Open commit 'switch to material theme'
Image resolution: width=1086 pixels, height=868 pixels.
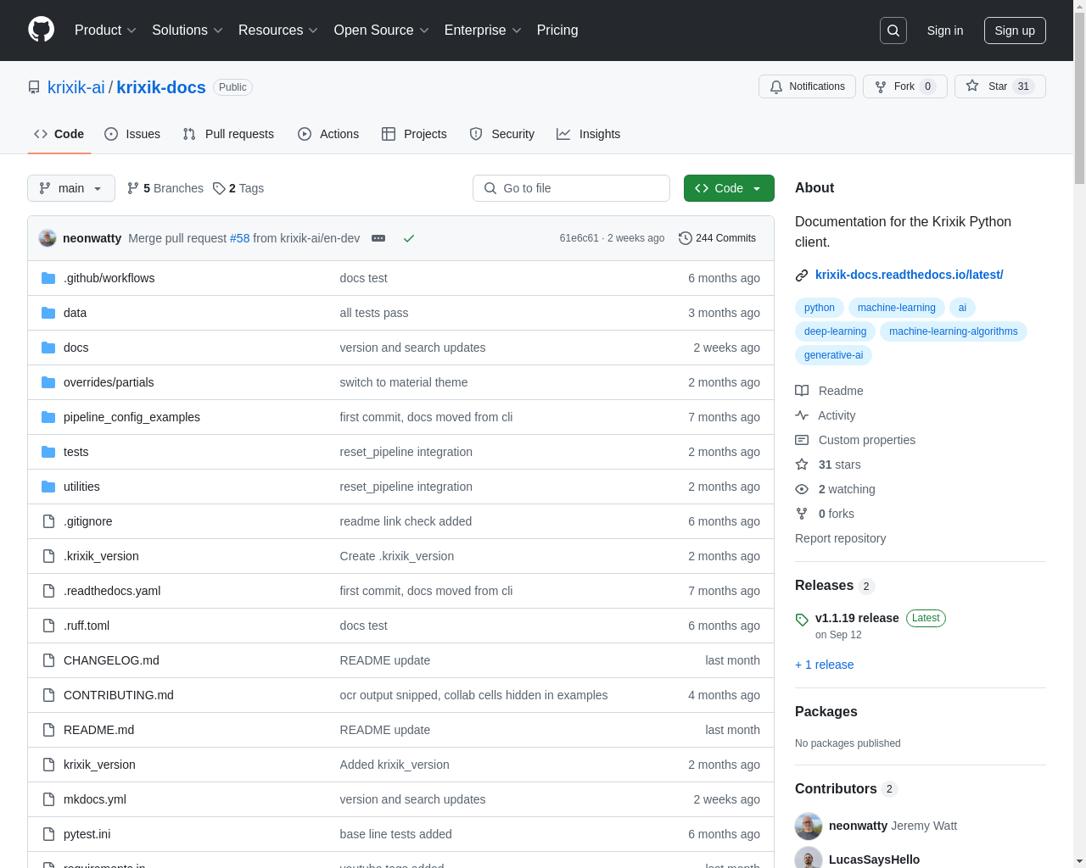404,382
